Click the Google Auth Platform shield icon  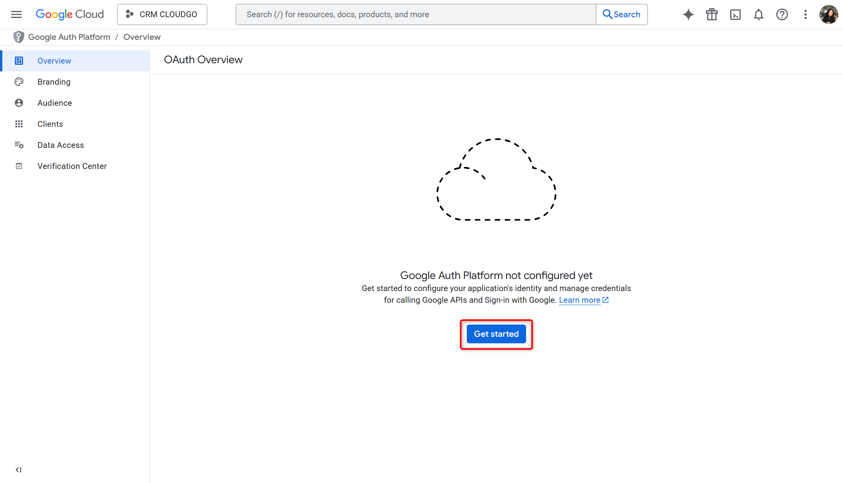[19, 37]
